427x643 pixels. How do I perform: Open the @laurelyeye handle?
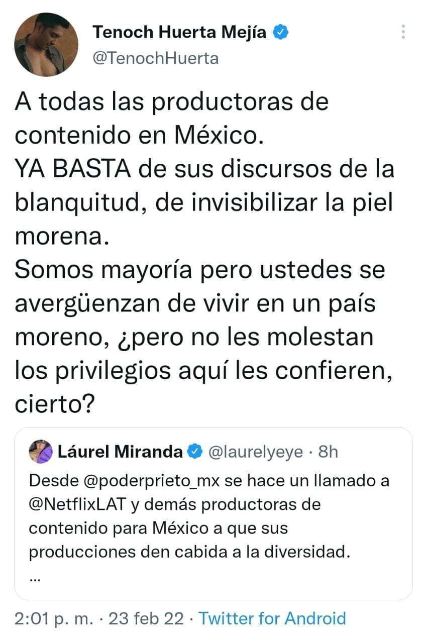[255, 452]
